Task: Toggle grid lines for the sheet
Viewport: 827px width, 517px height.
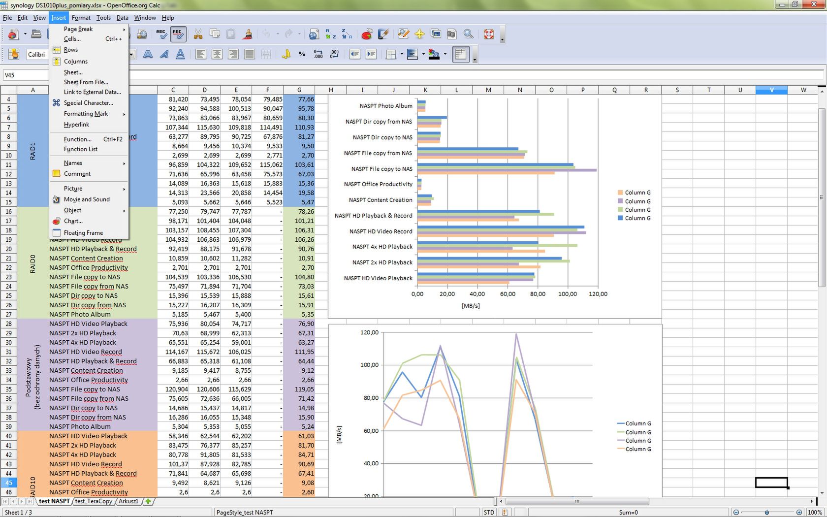Action: coord(460,54)
